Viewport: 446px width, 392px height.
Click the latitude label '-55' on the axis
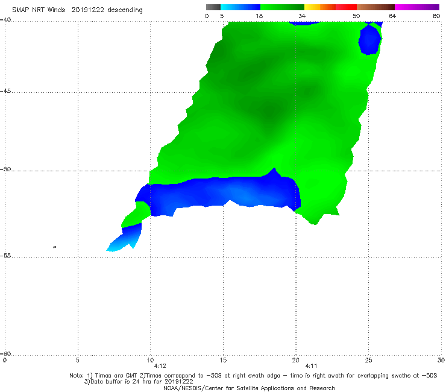coord(5,256)
